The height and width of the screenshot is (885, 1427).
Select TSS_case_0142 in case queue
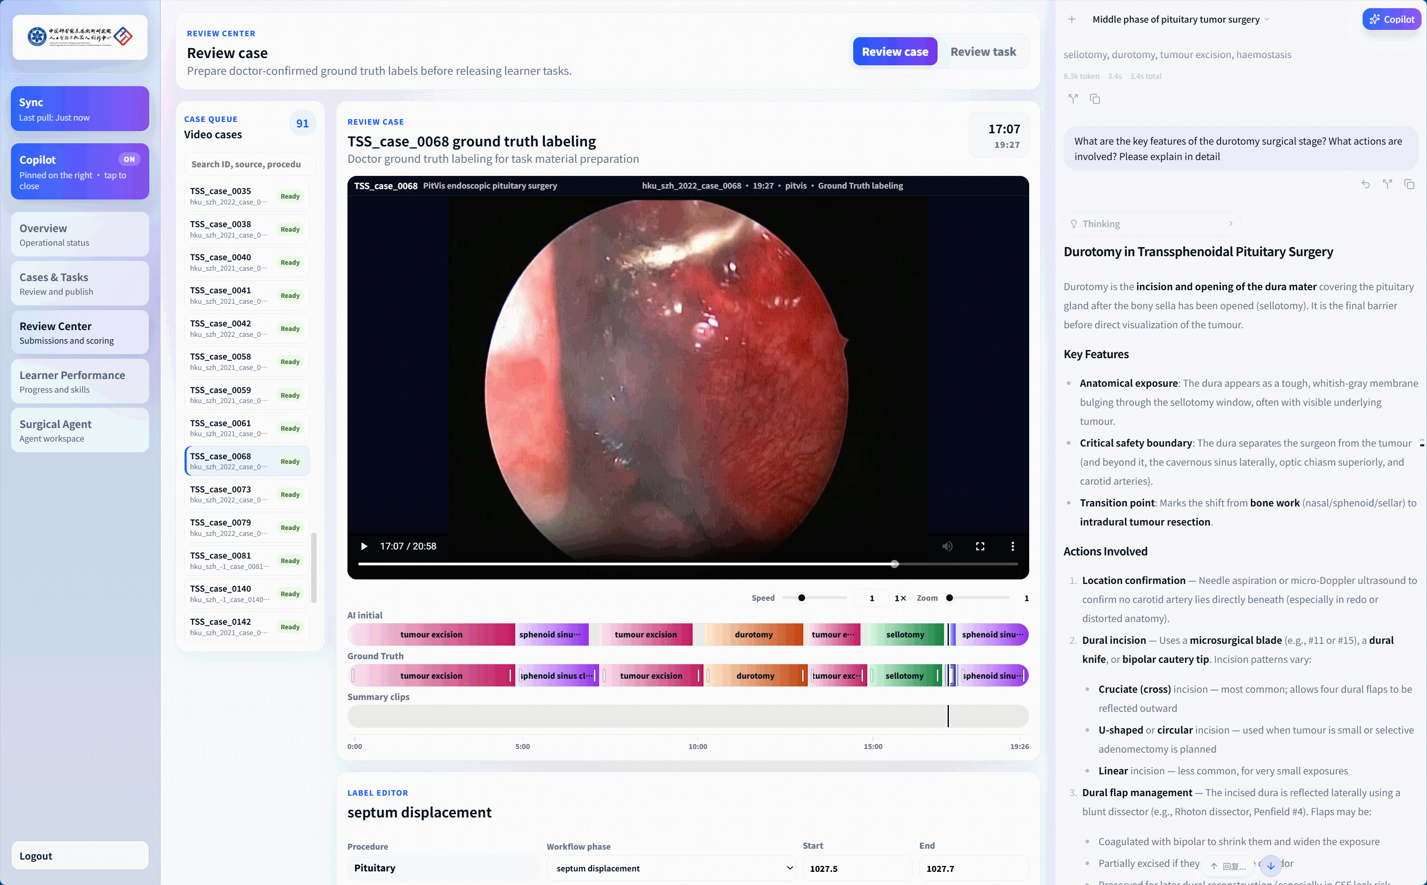(247, 627)
